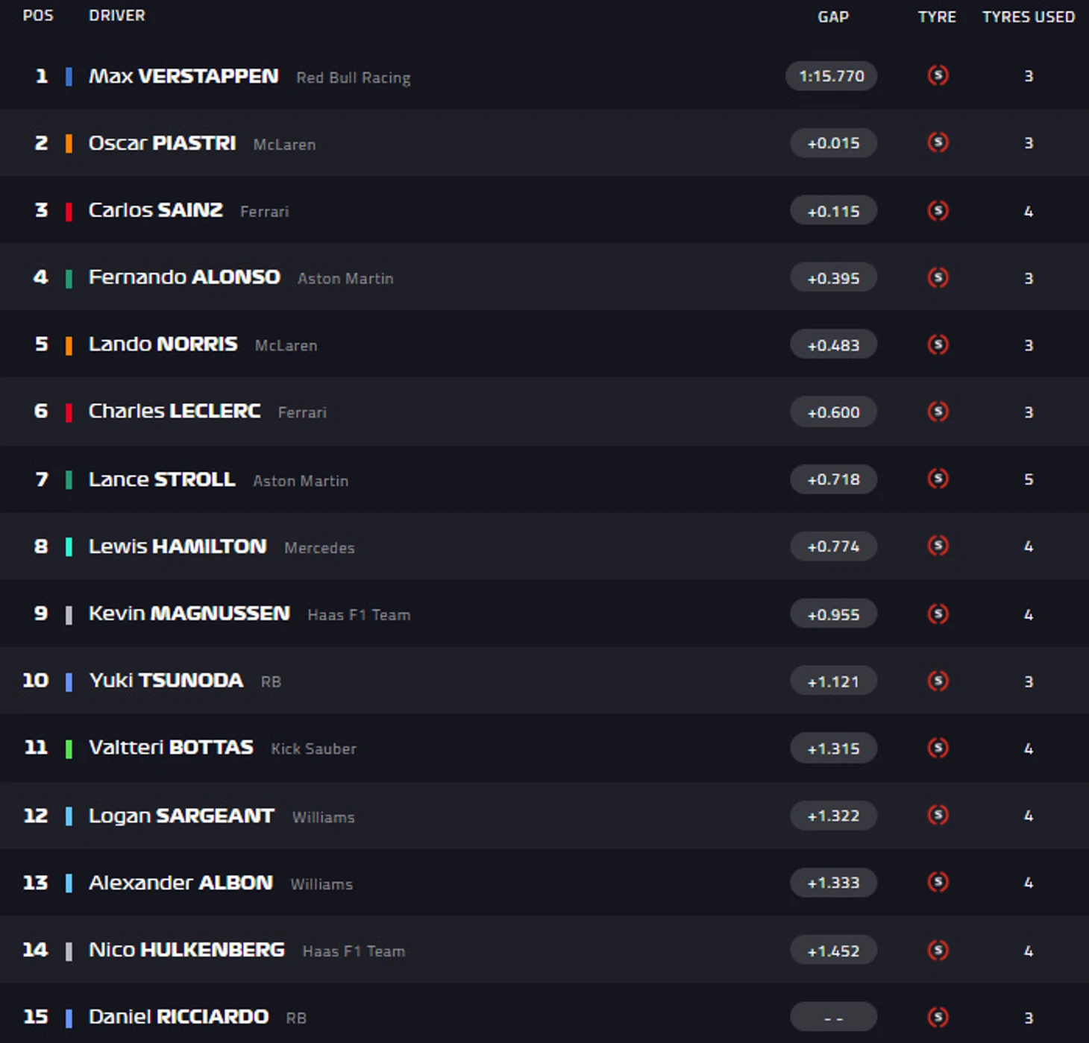Click Kick Sauber team label
The image size is (1089, 1043).
313,749
